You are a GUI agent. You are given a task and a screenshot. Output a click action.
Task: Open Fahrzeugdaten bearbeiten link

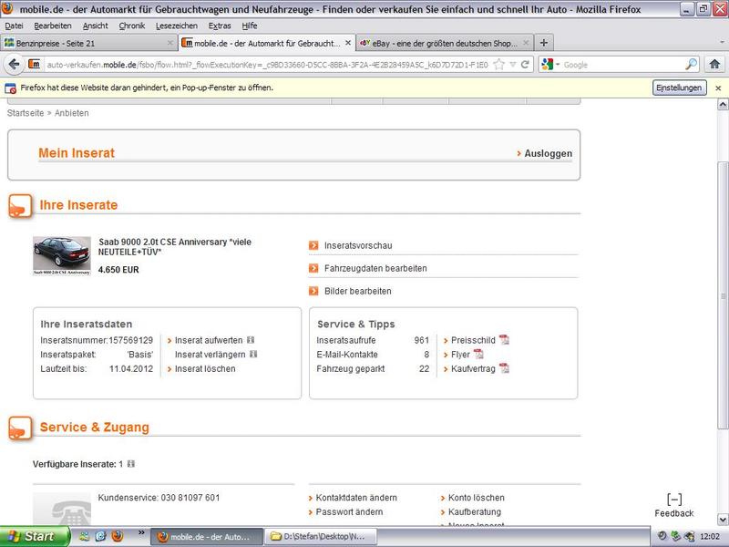click(x=375, y=268)
